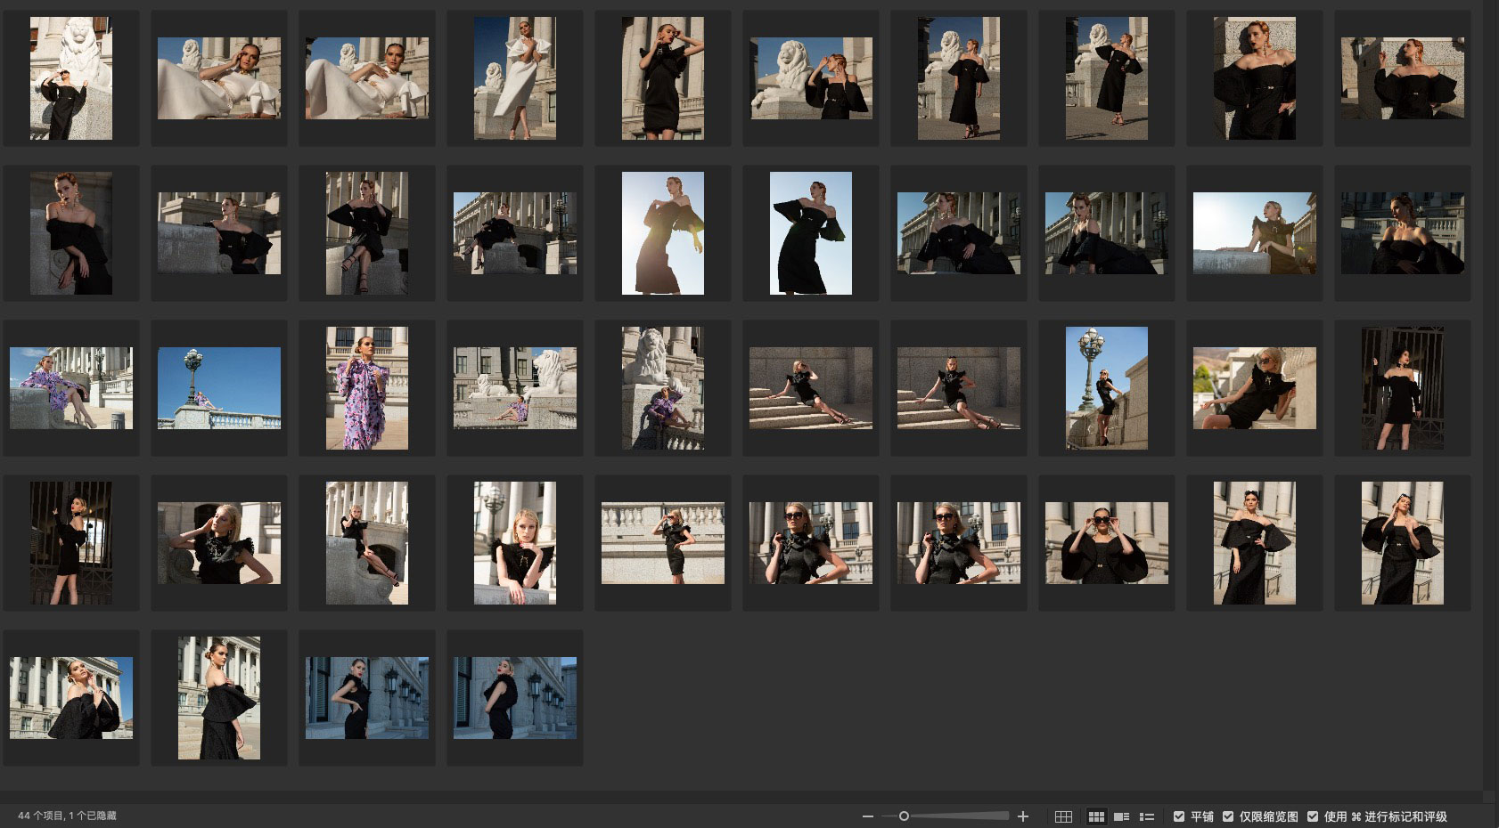Switch to details view icon

pos(1122,816)
